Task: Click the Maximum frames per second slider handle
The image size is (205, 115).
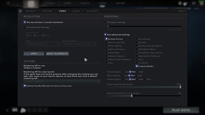Action: click(132, 96)
